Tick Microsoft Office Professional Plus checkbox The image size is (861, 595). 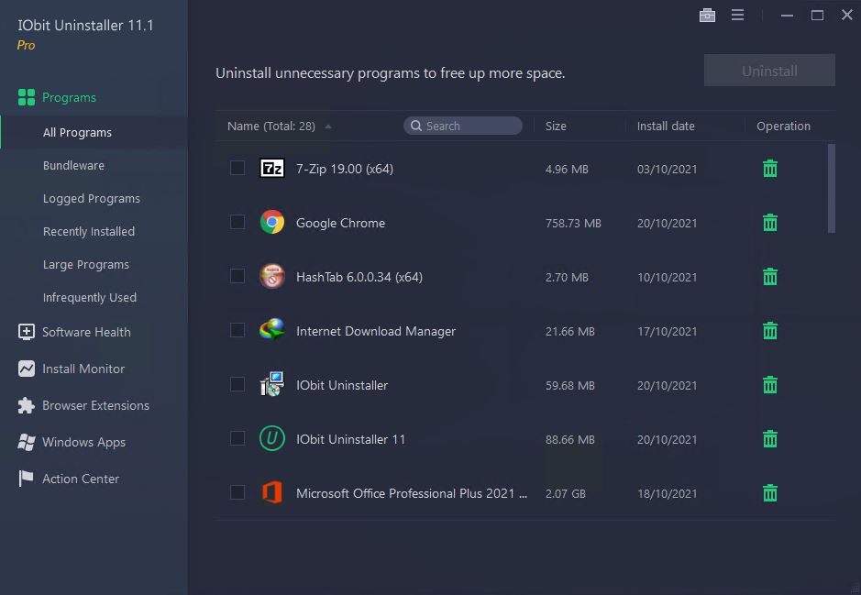pos(237,492)
